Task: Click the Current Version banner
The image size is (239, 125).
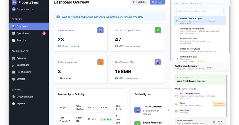Action: [200, 80]
